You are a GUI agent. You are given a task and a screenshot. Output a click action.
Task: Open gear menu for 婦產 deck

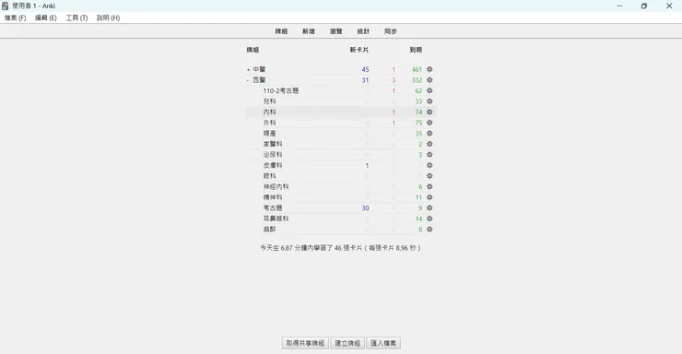pos(429,134)
